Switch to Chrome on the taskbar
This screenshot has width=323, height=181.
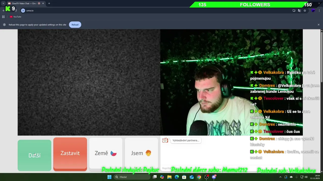click(x=199, y=177)
